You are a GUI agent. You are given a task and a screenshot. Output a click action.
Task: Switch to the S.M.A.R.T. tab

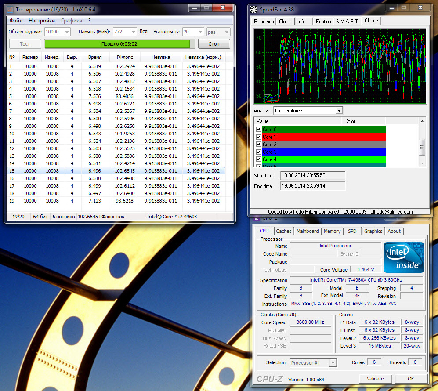[348, 22]
